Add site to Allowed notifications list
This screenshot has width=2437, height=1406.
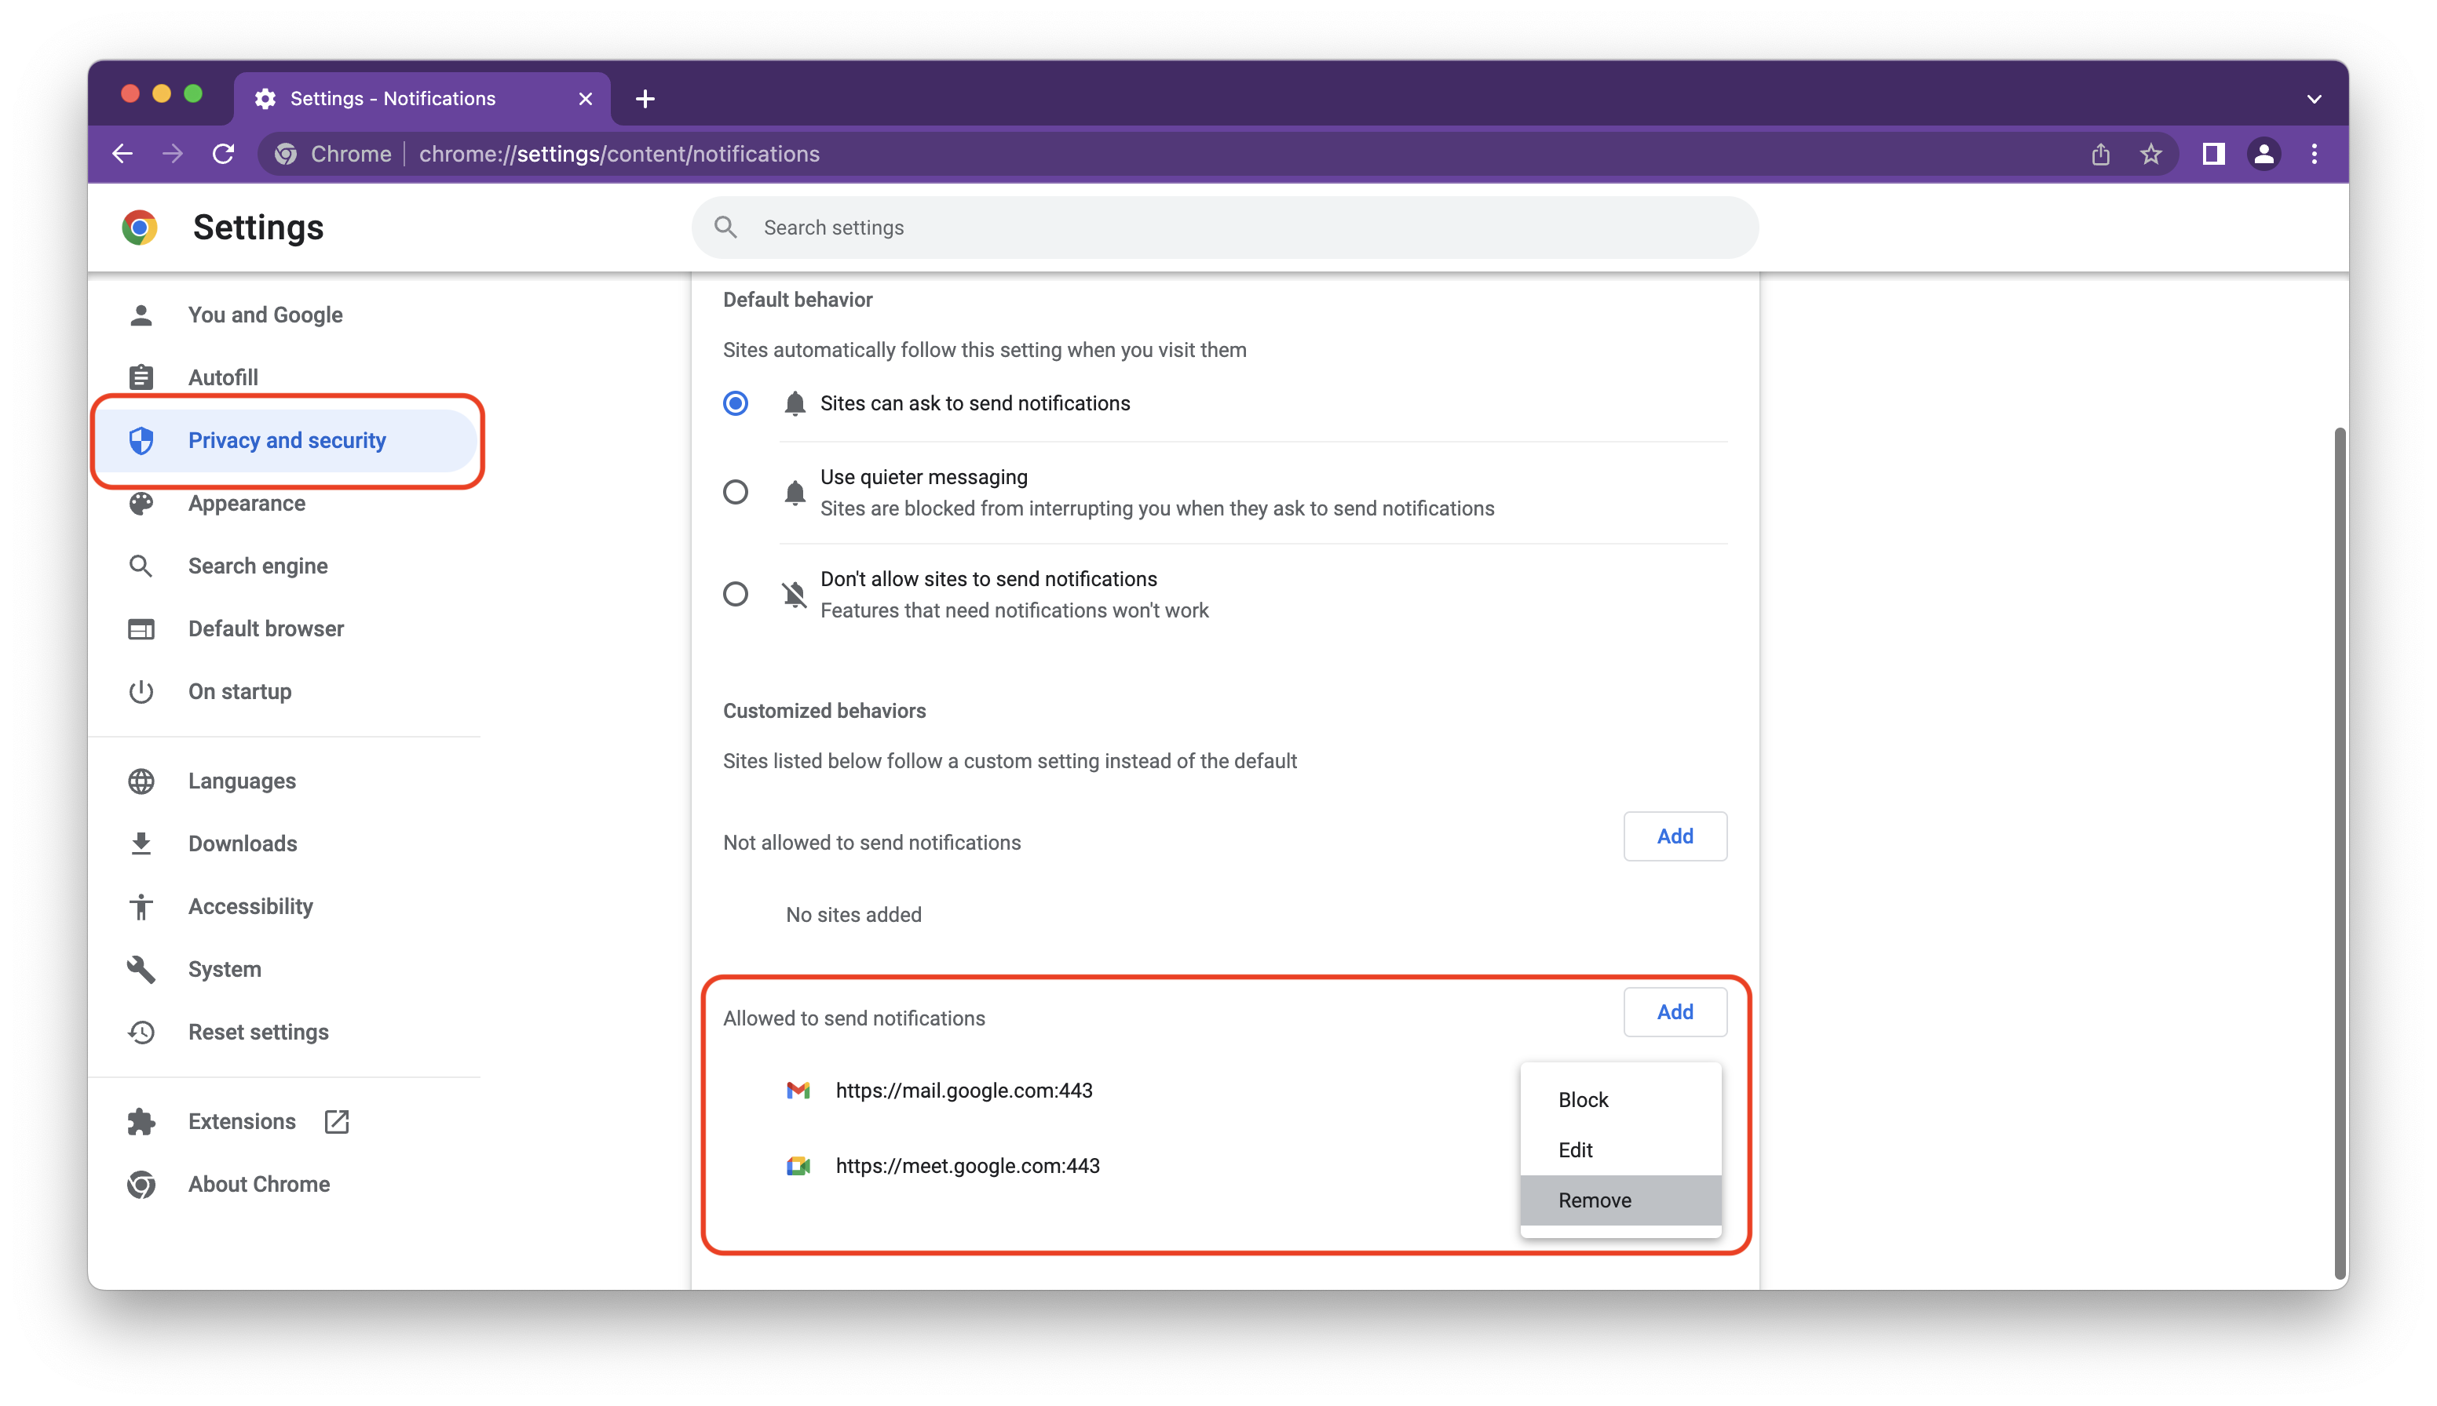click(x=1675, y=1012)
